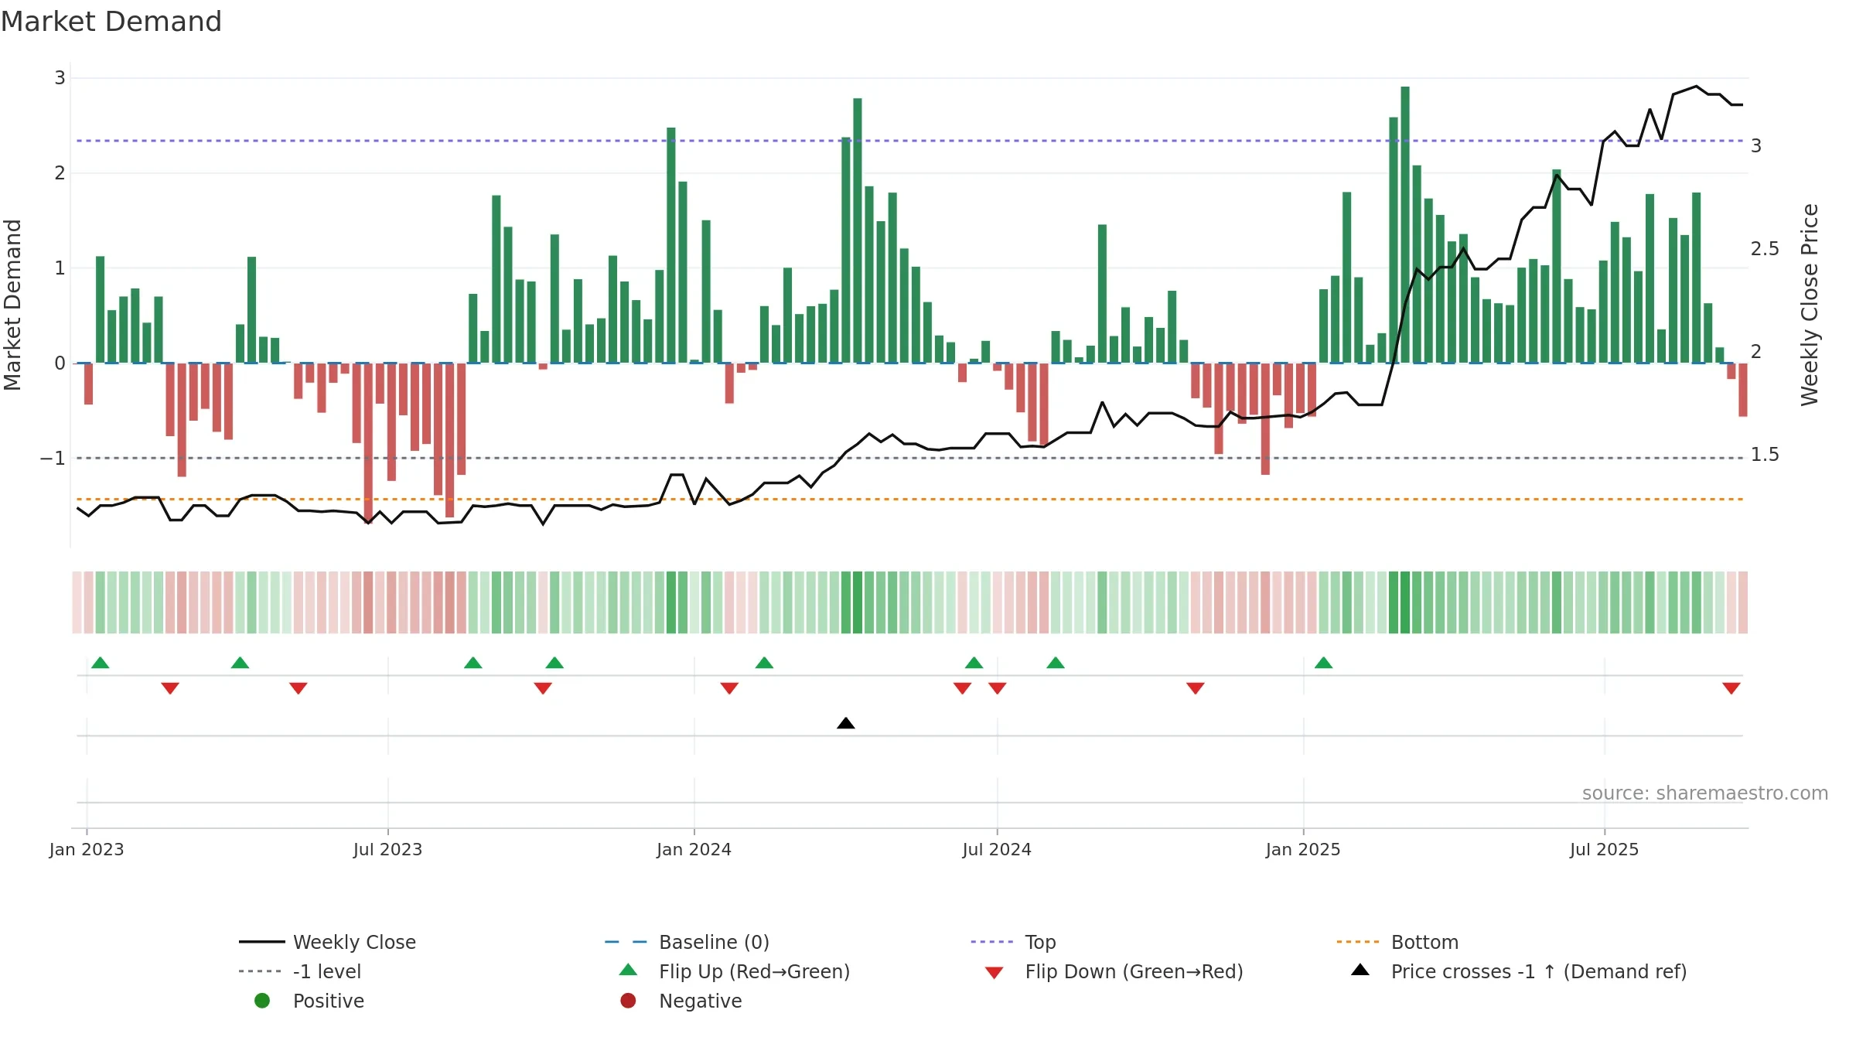Click the red flip-down marker at far right end
The height and width of the screenshot is (1044, 1856).
[1731, 688]
